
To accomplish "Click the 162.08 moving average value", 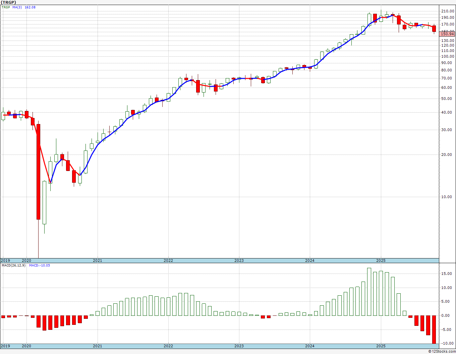I will (30, 7).
